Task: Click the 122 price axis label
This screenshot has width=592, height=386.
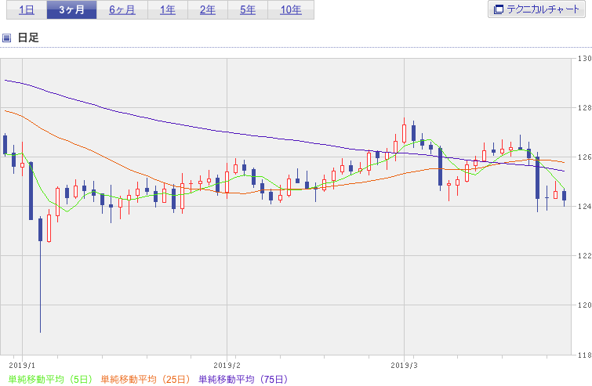Action: click(x=585, y=256)
